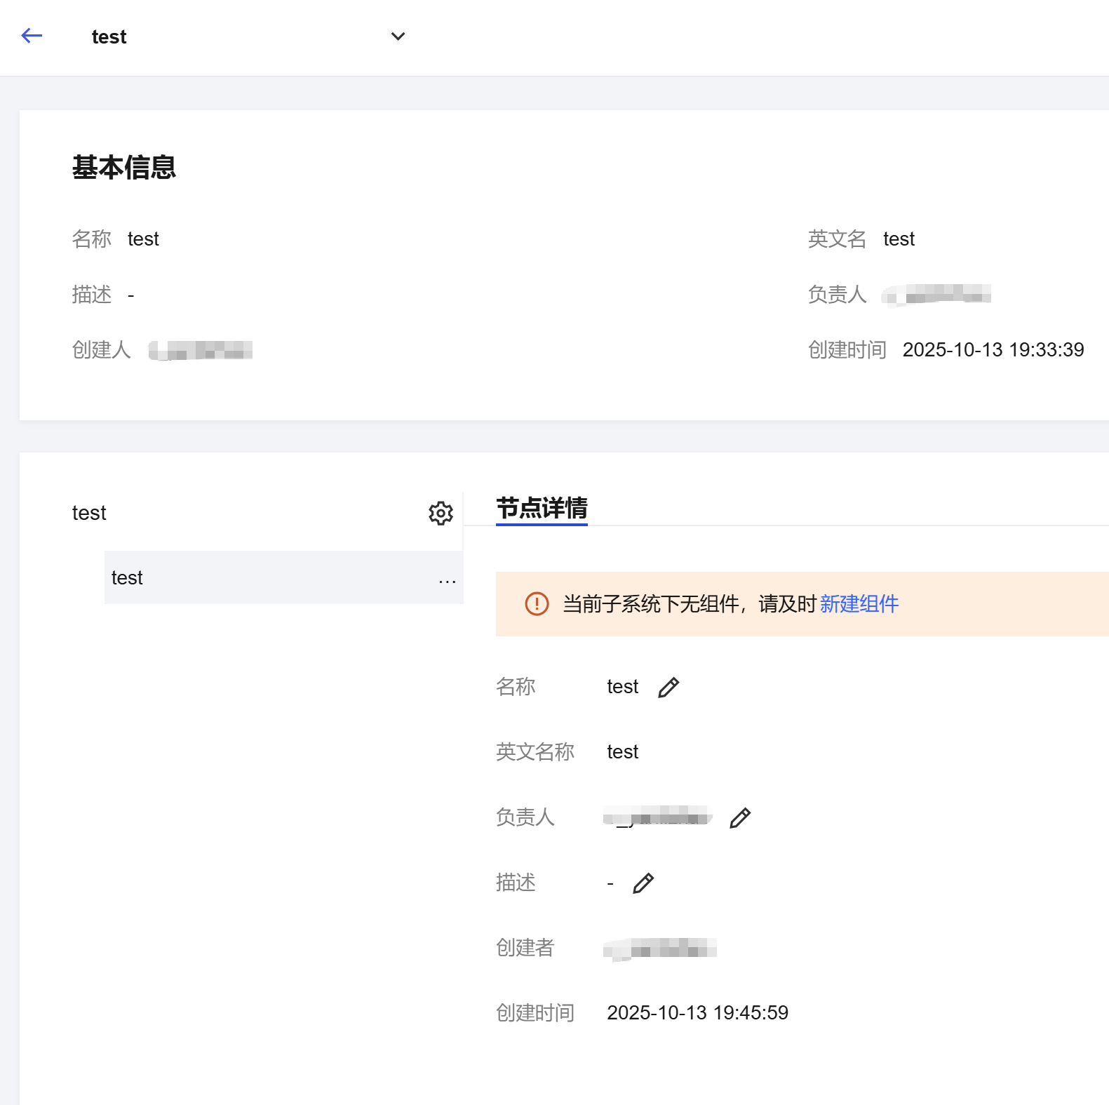Screen dimensions: 1109x1105
Task: Select the highlighted child test node
Action: pyautogui.click(x=127, y=578)
